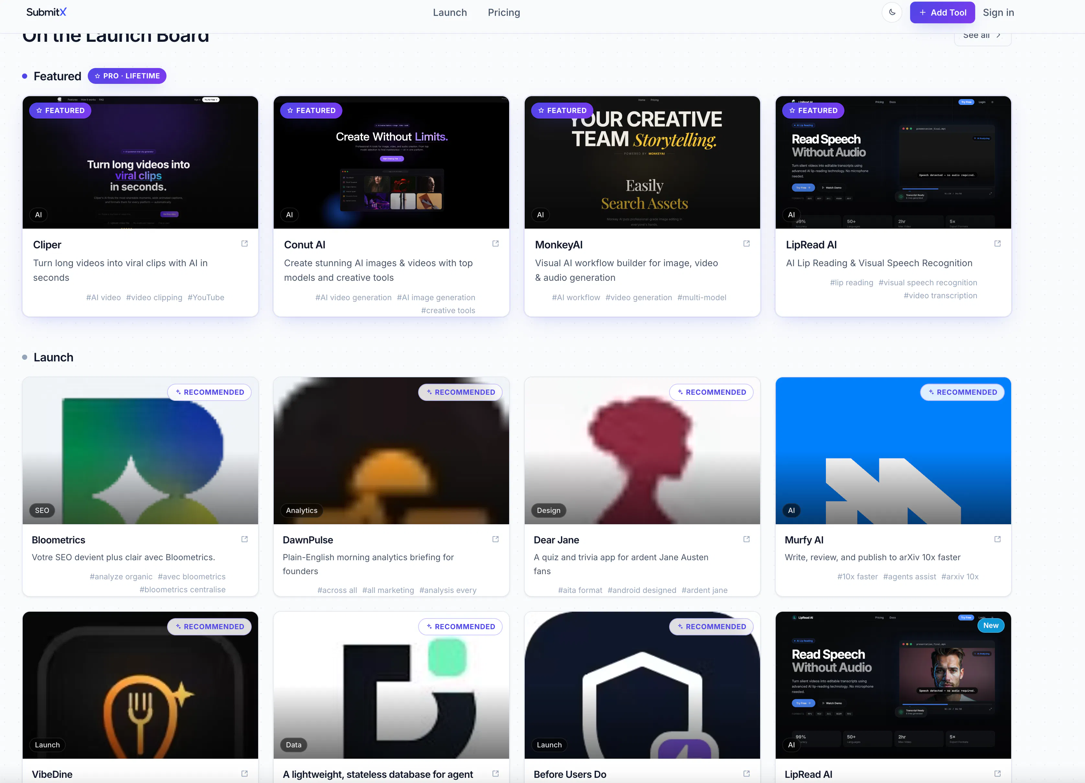Viewport: 1085px width, 783px height.
Task: Click the #AI video tag
Action: point(103,298)
